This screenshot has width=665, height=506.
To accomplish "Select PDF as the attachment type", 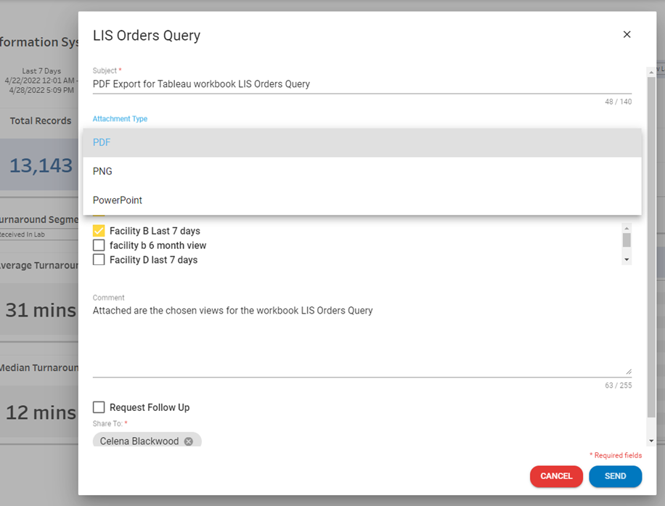I will coord(102,142).
